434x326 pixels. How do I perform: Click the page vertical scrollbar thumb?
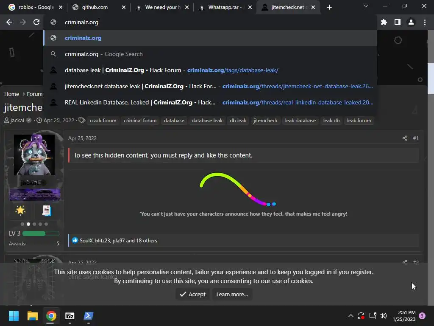(x=431, y=79)
